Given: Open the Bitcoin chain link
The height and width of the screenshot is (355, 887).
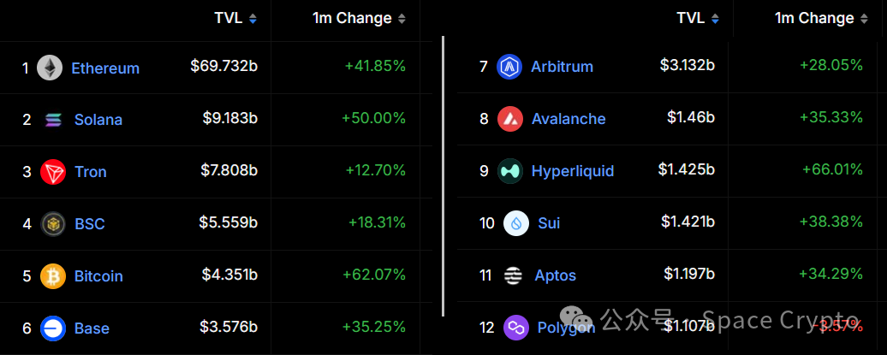Looking at the screenshot, I should click(x=98, y=275).
